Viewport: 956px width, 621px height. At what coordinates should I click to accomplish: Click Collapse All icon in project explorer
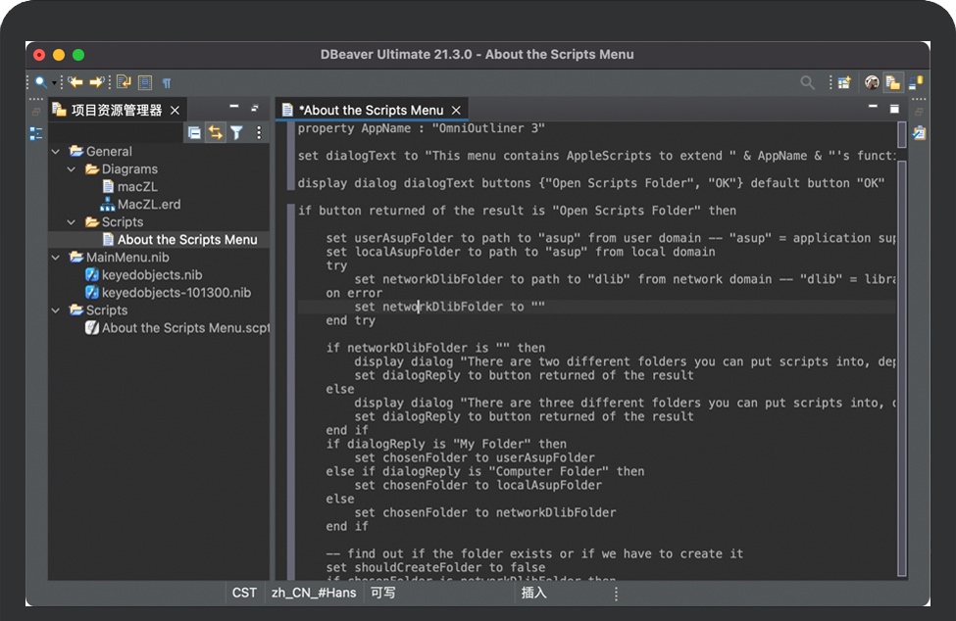coord(194,132)
